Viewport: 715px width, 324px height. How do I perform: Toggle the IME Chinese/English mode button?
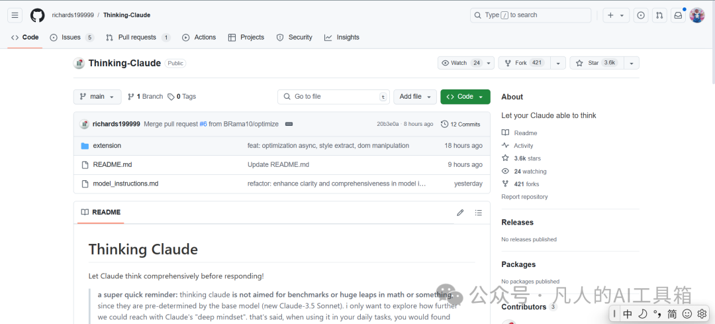[628, 314]
